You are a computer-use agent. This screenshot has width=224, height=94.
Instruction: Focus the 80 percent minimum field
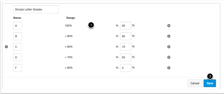[x=126, y=36]
